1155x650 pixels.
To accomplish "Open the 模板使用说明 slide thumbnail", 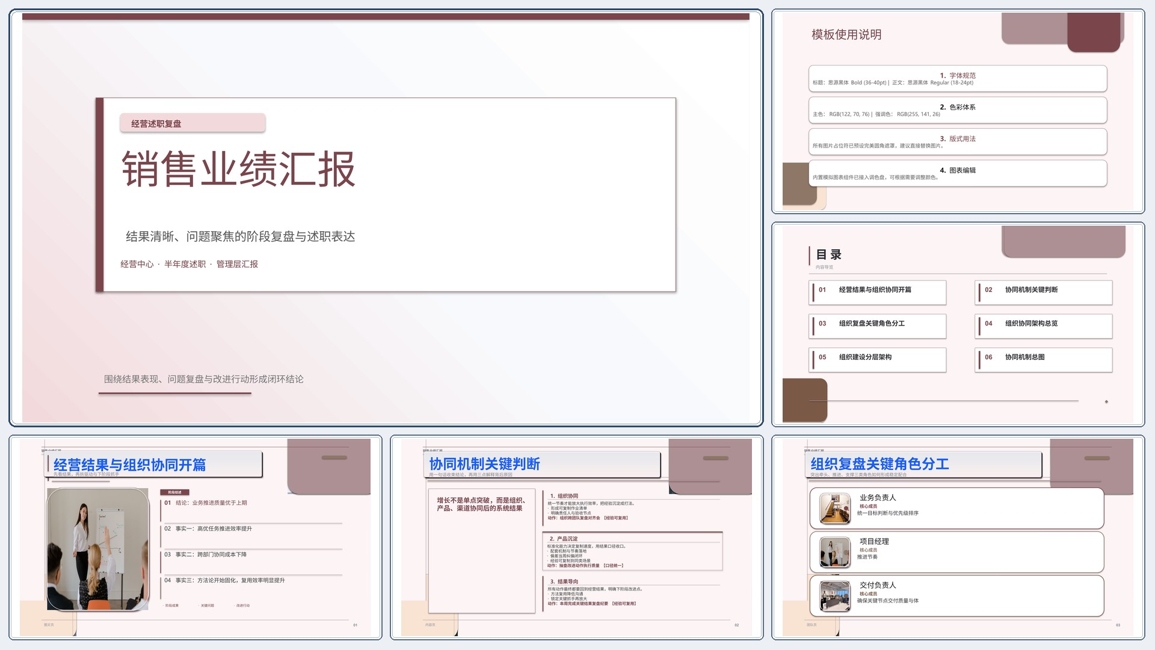I will click(x=958, y=111).
